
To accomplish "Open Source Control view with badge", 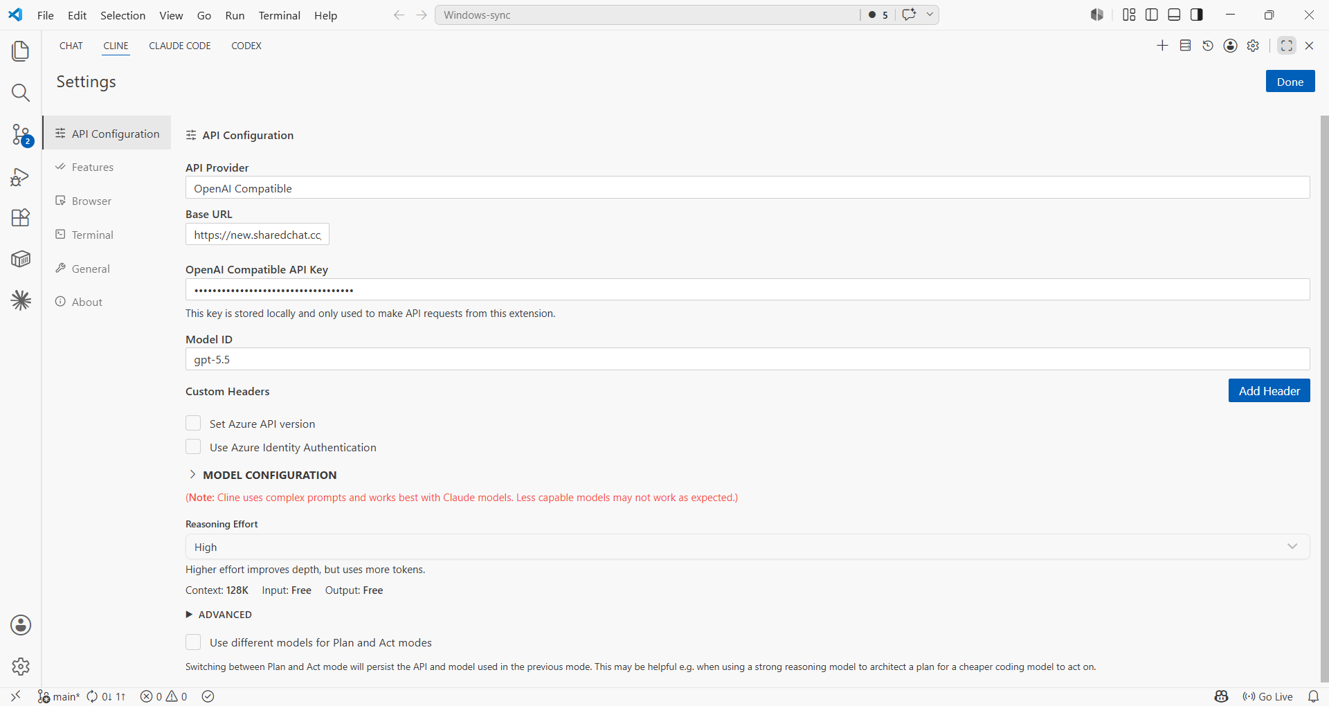I will [21, 134].
